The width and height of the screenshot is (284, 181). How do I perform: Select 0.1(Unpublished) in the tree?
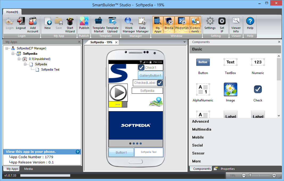click(39, 59)
